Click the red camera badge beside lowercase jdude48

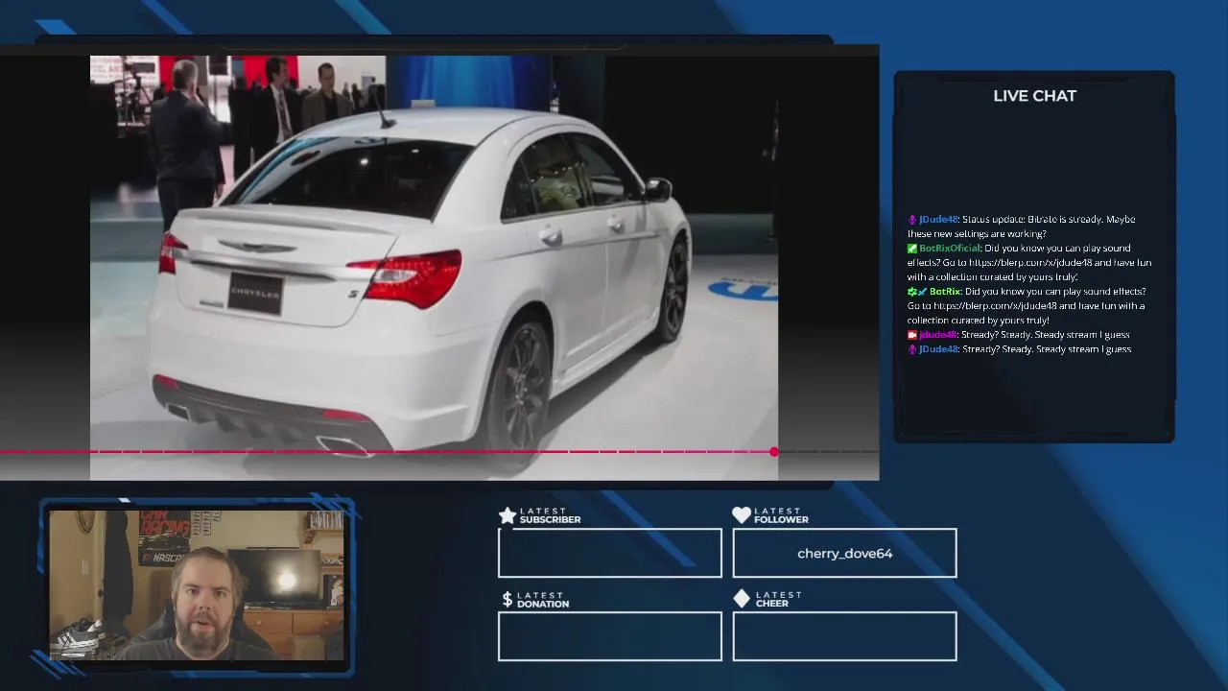[x=912, y=335]
